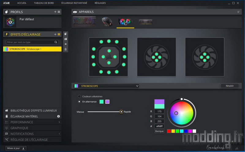
Task: Add a new lighting effect
Action: coord(55,34)
